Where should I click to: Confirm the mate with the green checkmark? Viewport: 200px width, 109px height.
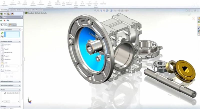pos(1,20)
